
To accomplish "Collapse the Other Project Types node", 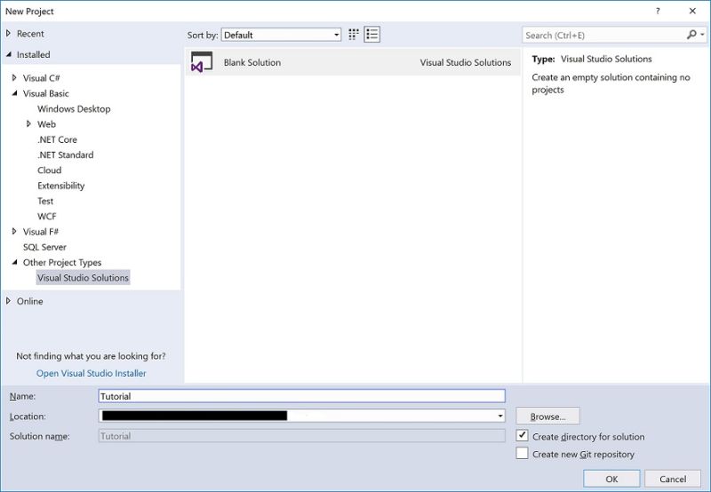I will point(14,262).
